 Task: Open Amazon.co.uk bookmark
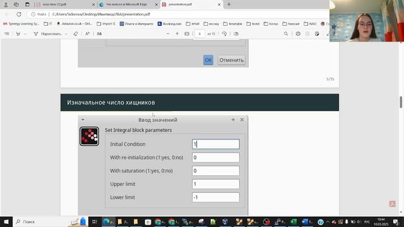click(x=74, y=24)
